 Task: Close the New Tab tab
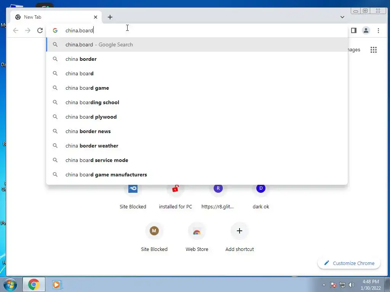(x=96, y=17)
